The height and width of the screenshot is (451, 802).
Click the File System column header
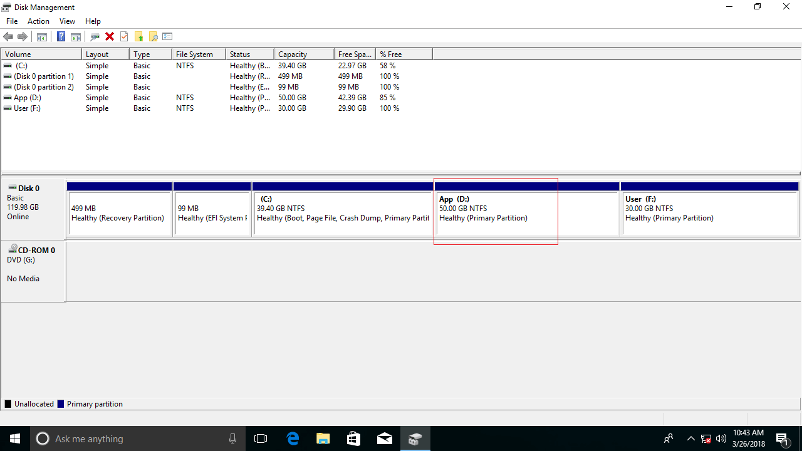point(198,54)
